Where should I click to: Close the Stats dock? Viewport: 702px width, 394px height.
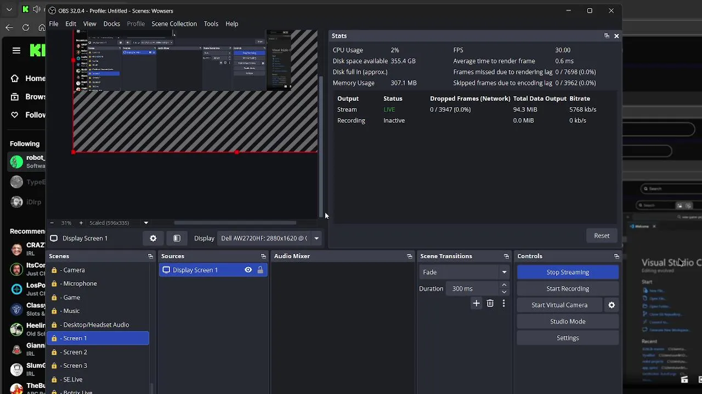pyautogui.click(x=616, y=36)
